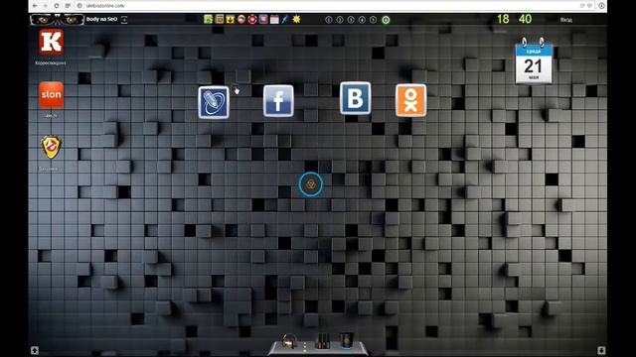Click the red poker chip toolbar icon
The width and height of the screenshot is (636, 357).
tap(252, 19)
